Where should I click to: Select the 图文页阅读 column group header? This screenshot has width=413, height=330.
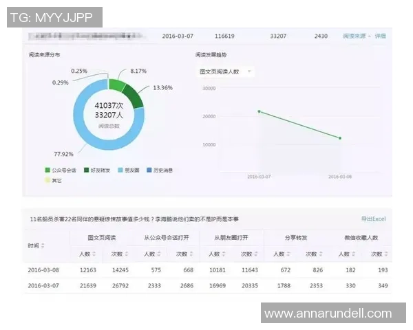(x=102, y=238)
